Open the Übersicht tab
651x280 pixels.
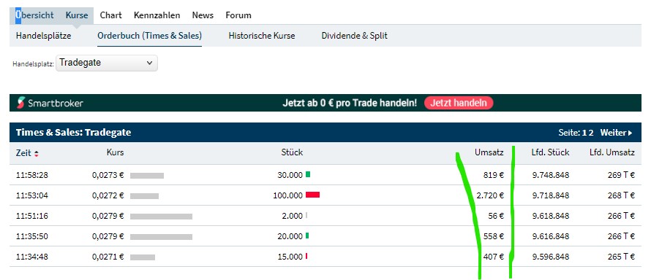tap(35, 15)
